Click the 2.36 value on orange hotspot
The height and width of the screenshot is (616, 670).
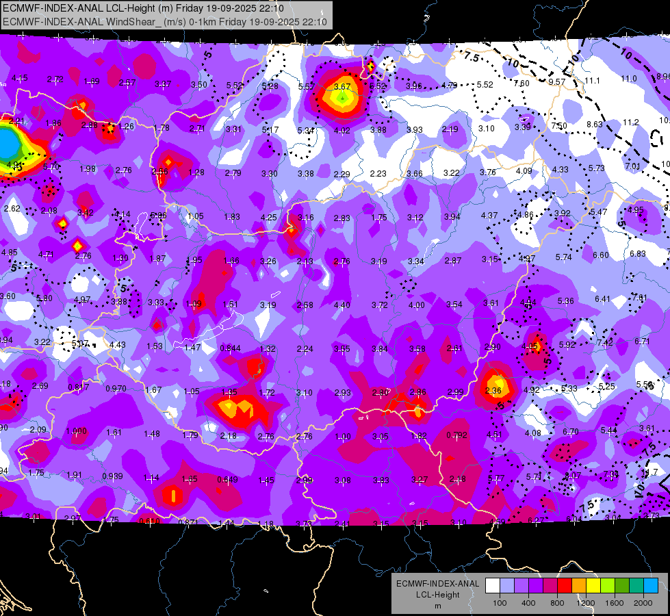click(x=493, y=390)
